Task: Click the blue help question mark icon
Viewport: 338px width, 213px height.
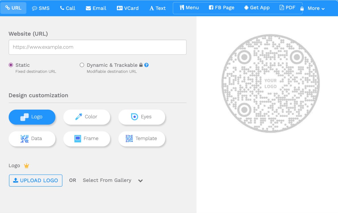Action: click(146, 65)
